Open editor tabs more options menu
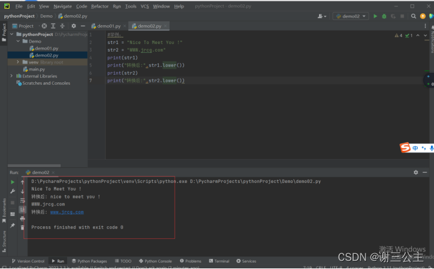Screen dimensions: 434x269 [x=425, y=26]
